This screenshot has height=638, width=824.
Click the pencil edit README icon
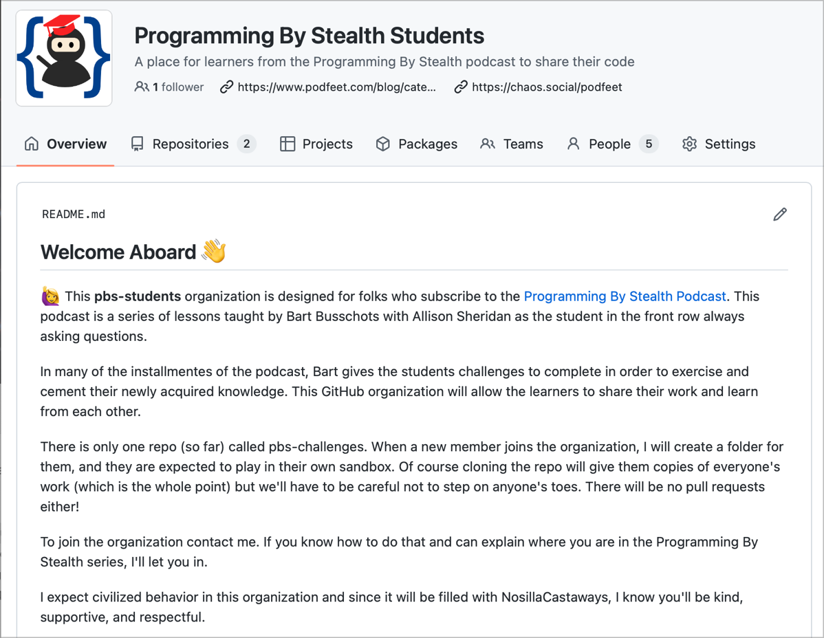coord(780,214)
